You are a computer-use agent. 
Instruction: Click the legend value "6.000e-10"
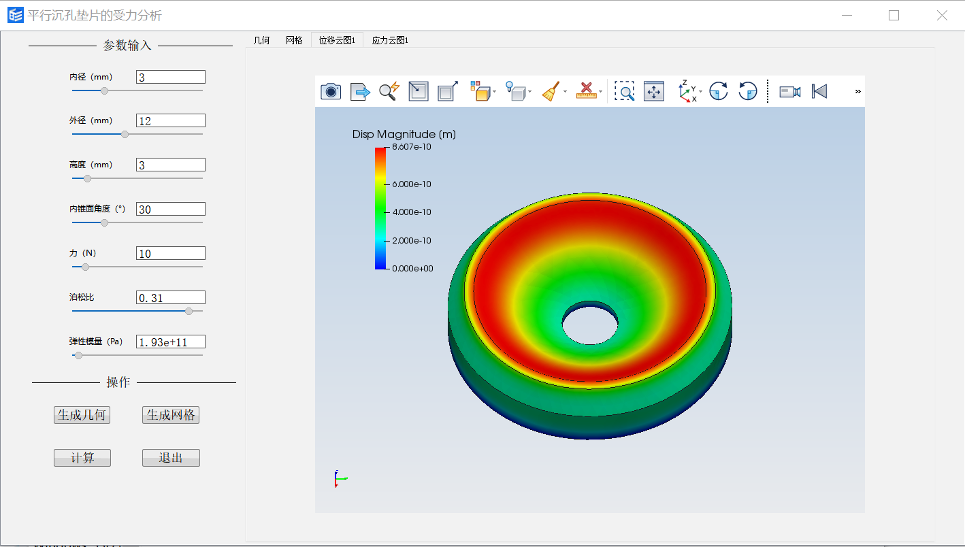(x=412, y=184)
